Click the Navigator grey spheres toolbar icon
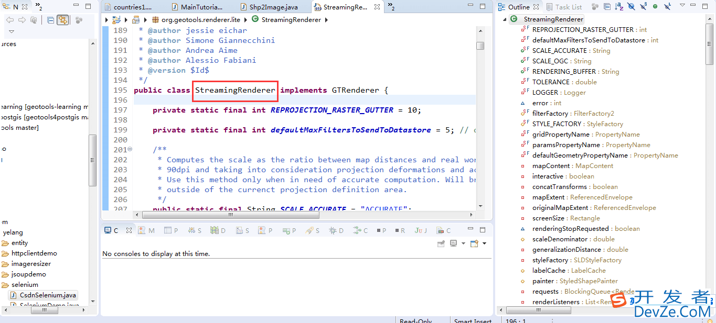716x323 pixels. click(79, 20)
